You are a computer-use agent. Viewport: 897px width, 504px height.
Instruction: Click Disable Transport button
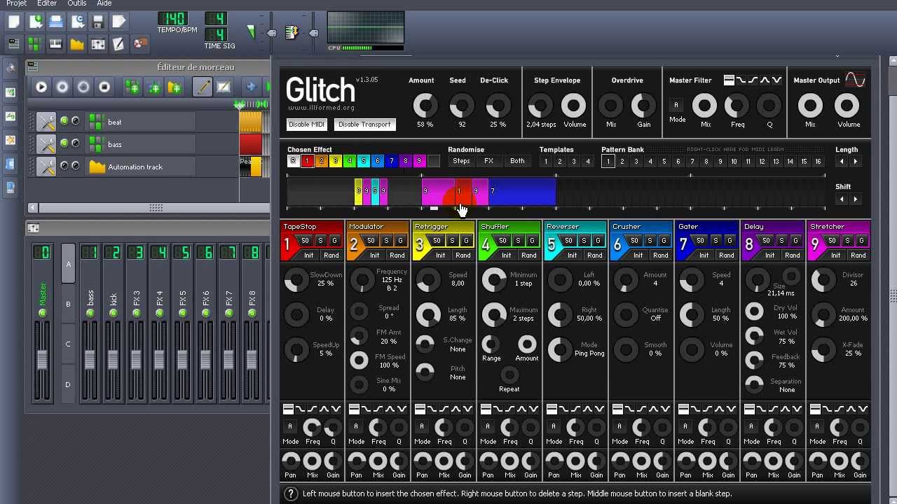[x=364, y=125]
